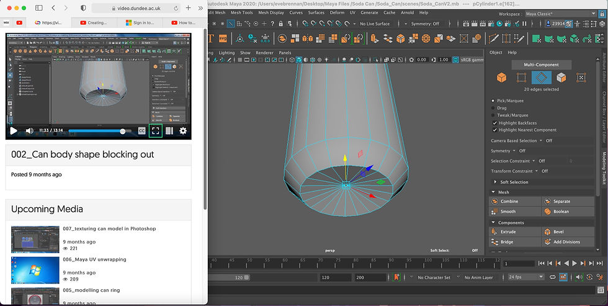This screenshot has height=306, width=608.
Task: Click the orange Extrude shelf icon
Action: [x=375, y=38]
